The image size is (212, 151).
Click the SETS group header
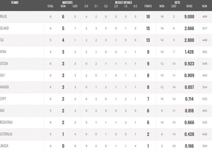177,3
